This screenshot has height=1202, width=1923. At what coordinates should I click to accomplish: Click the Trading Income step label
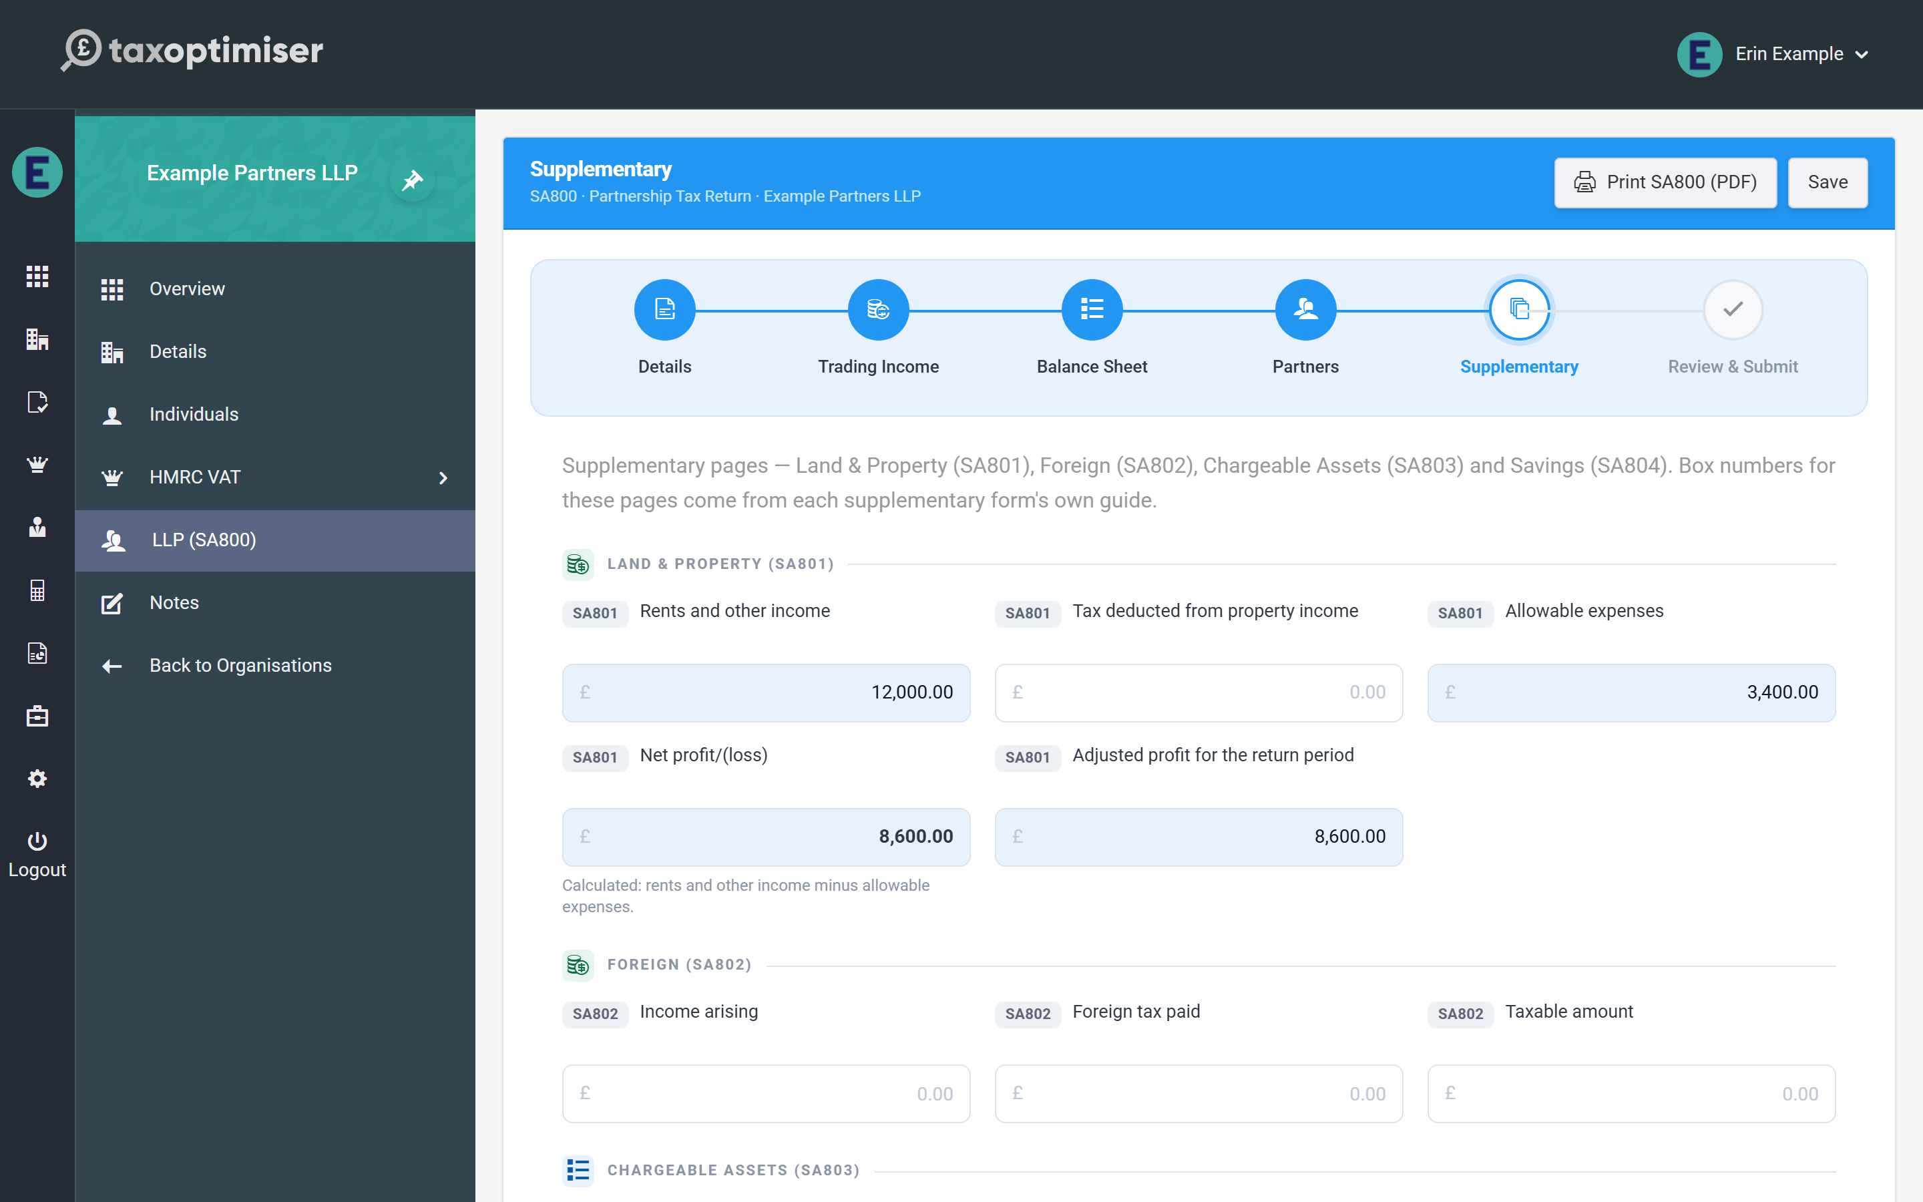pyautogui.click(x=878, y=367)
